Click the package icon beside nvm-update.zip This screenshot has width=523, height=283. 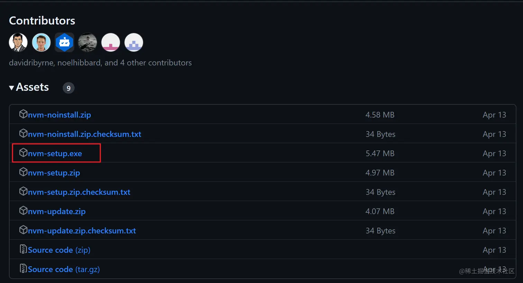click(x=23, y=211)
